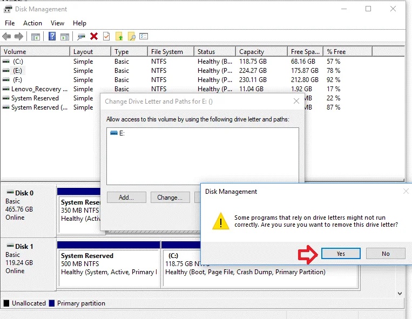Click the Add... button in drive letter dialog

point(126,198)
